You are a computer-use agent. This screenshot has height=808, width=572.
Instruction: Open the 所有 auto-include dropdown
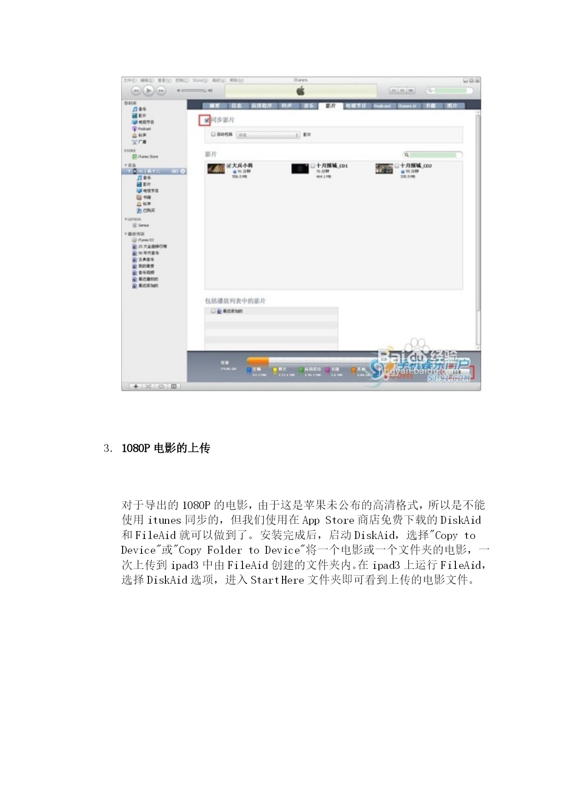click(x=268, y=135)
